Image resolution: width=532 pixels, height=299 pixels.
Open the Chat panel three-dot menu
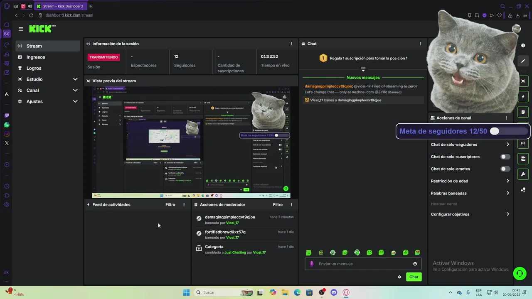click(x=421, y=44)
